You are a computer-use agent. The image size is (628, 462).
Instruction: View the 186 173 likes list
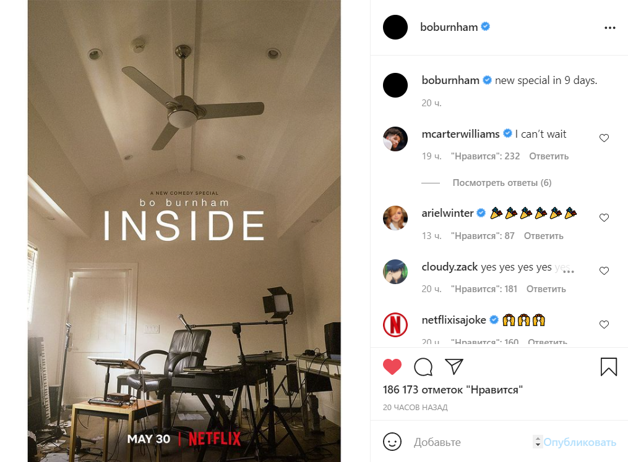(x=452, y=390)
